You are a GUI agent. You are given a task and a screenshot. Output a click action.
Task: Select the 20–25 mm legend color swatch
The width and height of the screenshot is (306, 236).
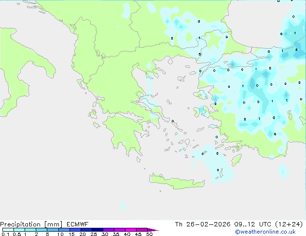[x=86, y=230]
